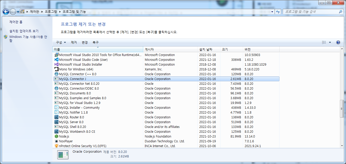The height and width of the screenshot is (164, 346).
Task: Click the MySQL Installer - Community icon
Action: (56, 108)
